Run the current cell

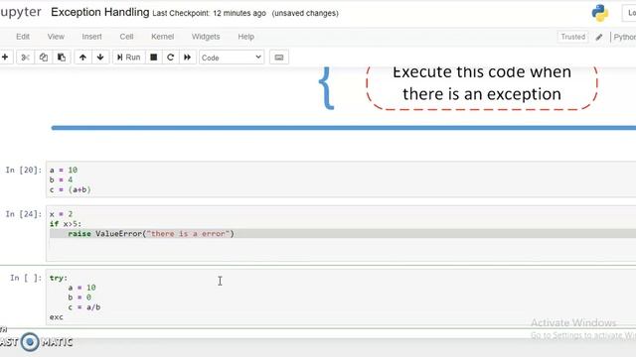(x=128, y=58)
